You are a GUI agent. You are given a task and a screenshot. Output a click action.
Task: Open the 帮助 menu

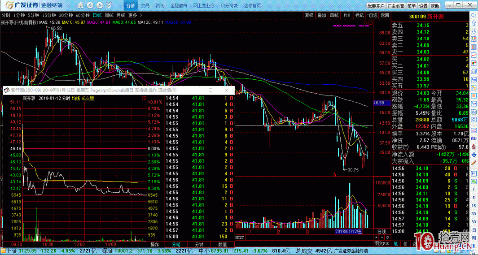pyautogui.click(x=435, y=6)
